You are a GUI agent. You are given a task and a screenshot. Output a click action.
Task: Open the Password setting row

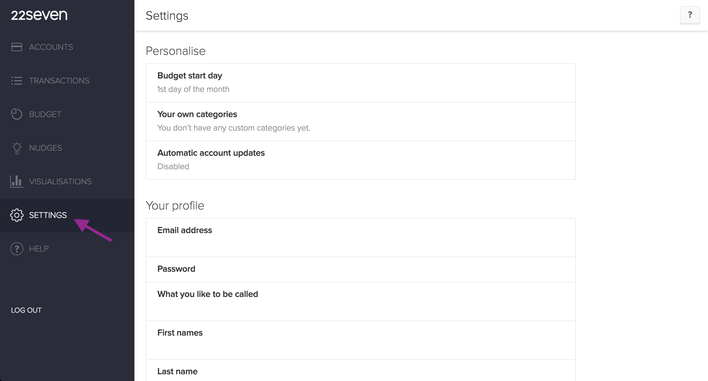pyautogui.click(x=360, y=270)
